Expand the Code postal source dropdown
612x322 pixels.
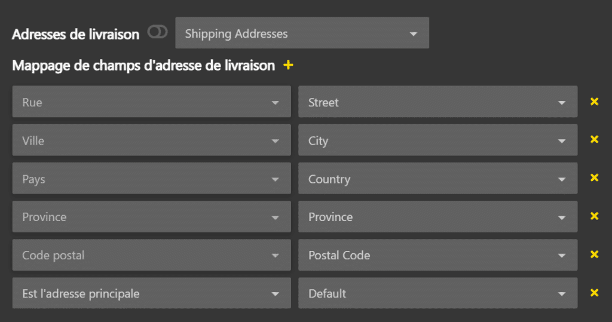tap(151, 255)
